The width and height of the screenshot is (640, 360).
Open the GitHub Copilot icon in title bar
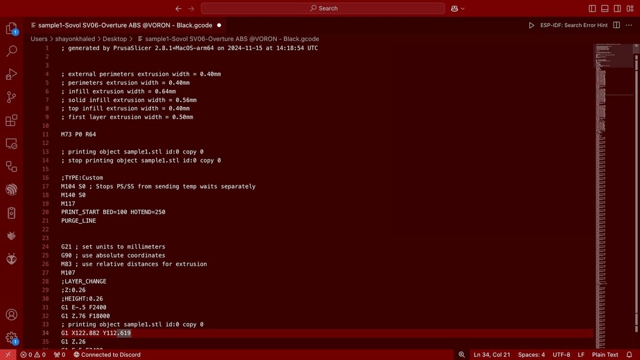(x=454, y=9)
